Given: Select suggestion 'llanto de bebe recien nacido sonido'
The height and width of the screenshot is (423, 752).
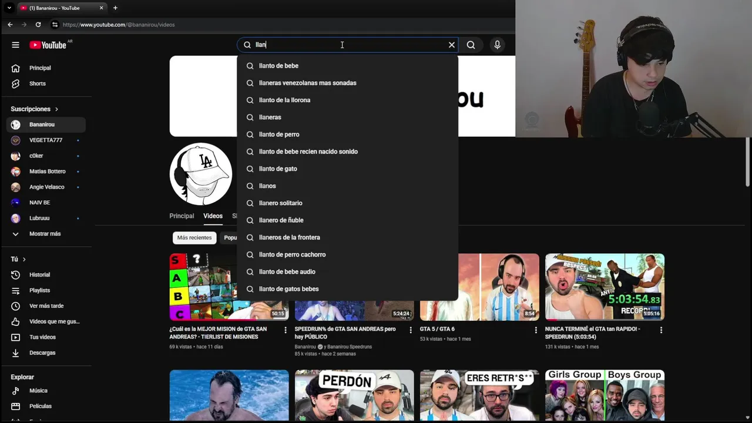Looking at the screenshot, I should 347,152.
